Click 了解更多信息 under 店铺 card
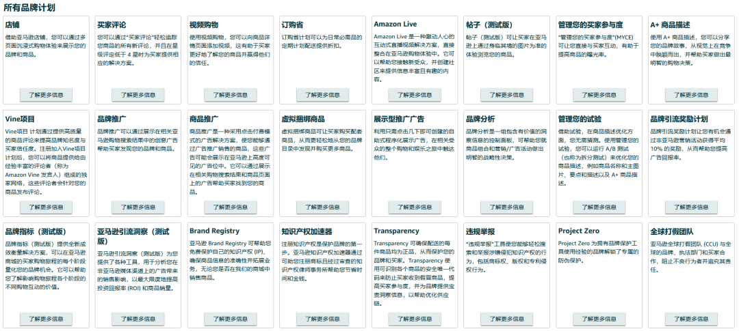Image resolution: width=739 pixels, height=331 pixels. point(46,94)
